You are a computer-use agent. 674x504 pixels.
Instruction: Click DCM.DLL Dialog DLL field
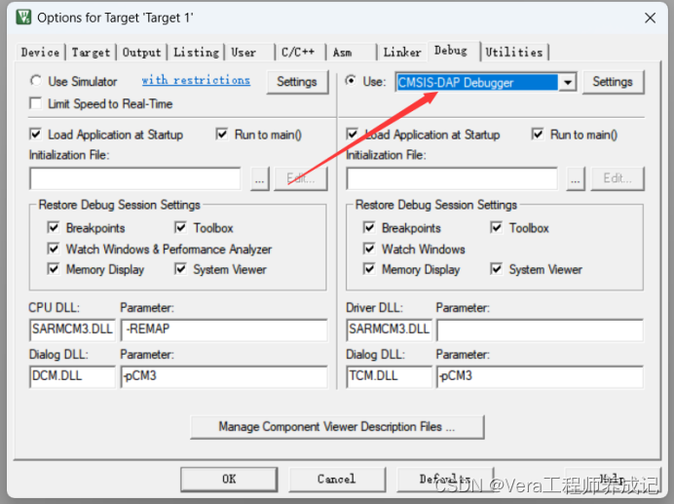point(72,376)
